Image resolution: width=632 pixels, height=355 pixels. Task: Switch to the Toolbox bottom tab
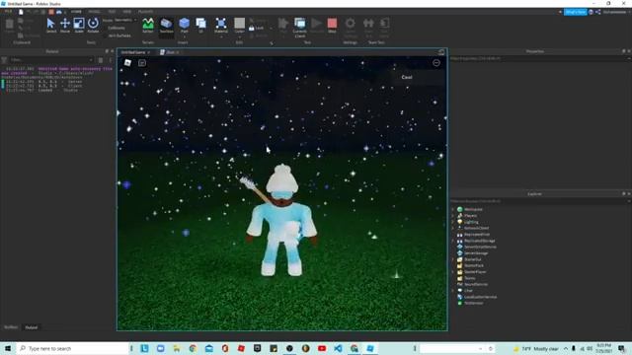[11, 327]
